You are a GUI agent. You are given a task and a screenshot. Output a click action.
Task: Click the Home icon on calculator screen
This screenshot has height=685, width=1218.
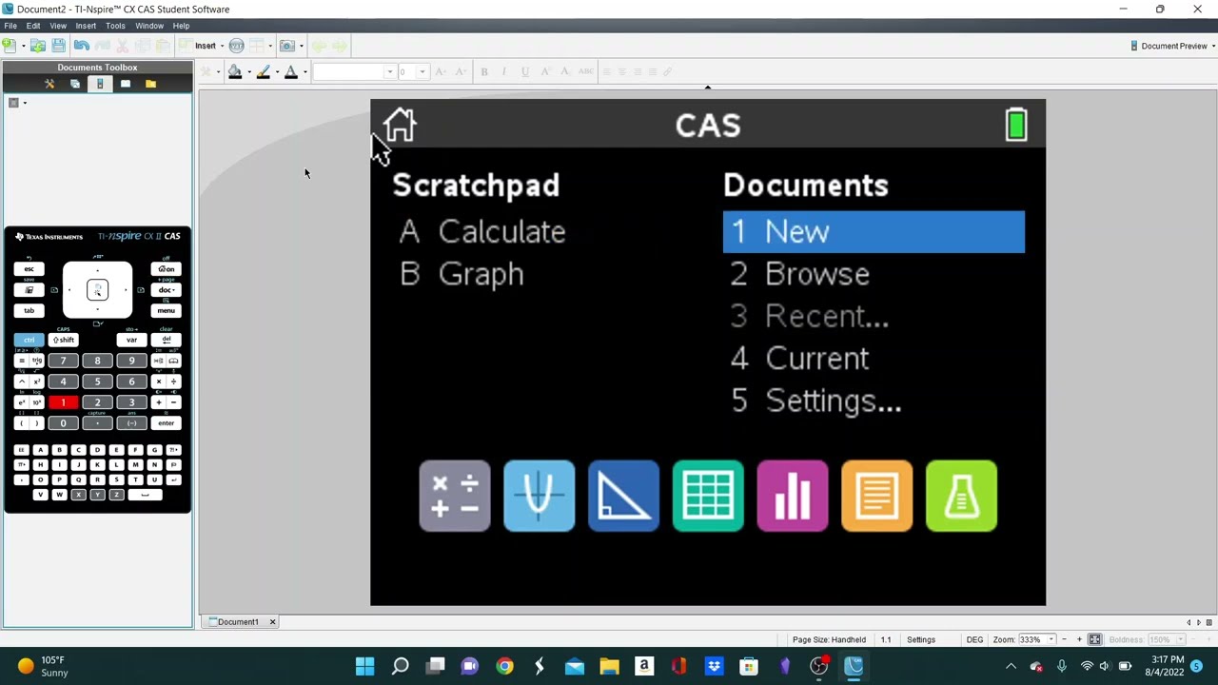coord(400,125)
